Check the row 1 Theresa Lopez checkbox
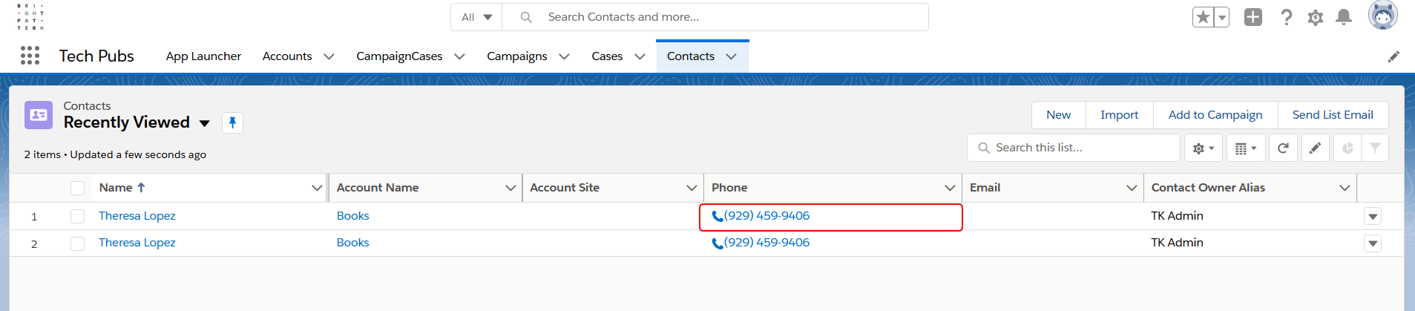Viewport: 1415px width, 311px height. 77,216
